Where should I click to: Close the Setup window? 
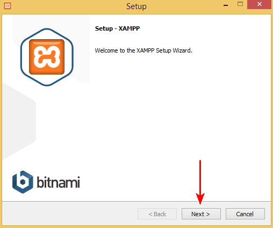point(259,4)
